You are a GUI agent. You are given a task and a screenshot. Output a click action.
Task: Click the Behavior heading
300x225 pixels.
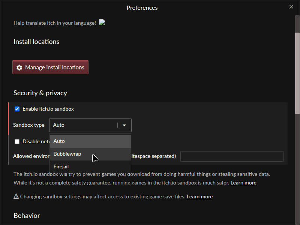[27, 216]
